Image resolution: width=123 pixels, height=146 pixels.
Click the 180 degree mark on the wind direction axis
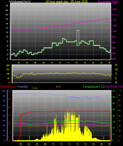(x=8, y=74)
